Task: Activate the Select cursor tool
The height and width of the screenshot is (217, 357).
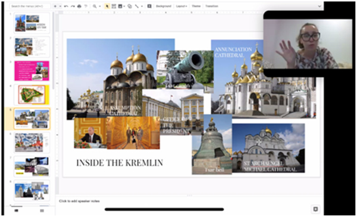Action: pyautogui.click(x=107, y=7)
